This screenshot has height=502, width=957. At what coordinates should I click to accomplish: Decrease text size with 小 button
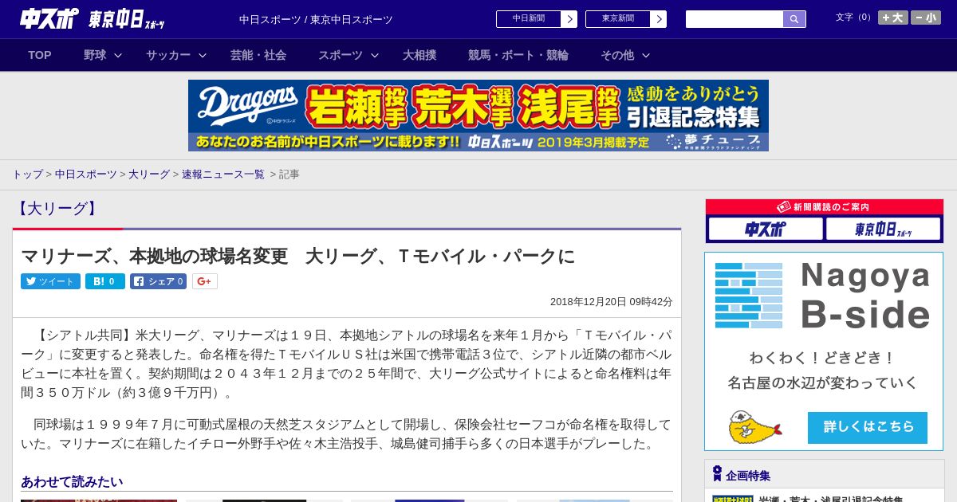click(x=926, y=18)
